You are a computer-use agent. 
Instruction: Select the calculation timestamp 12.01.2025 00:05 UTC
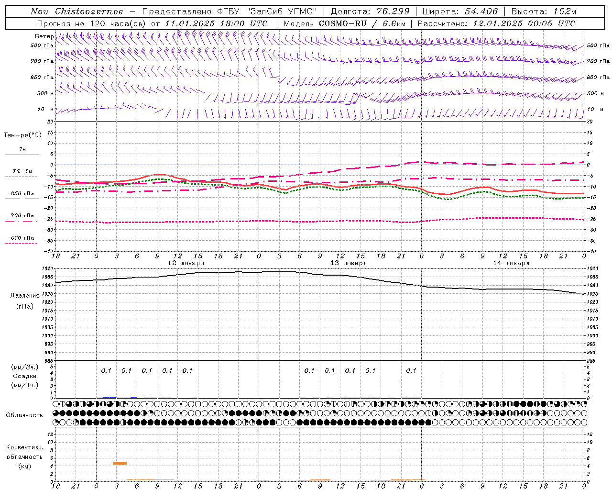(x=524, y=23)
